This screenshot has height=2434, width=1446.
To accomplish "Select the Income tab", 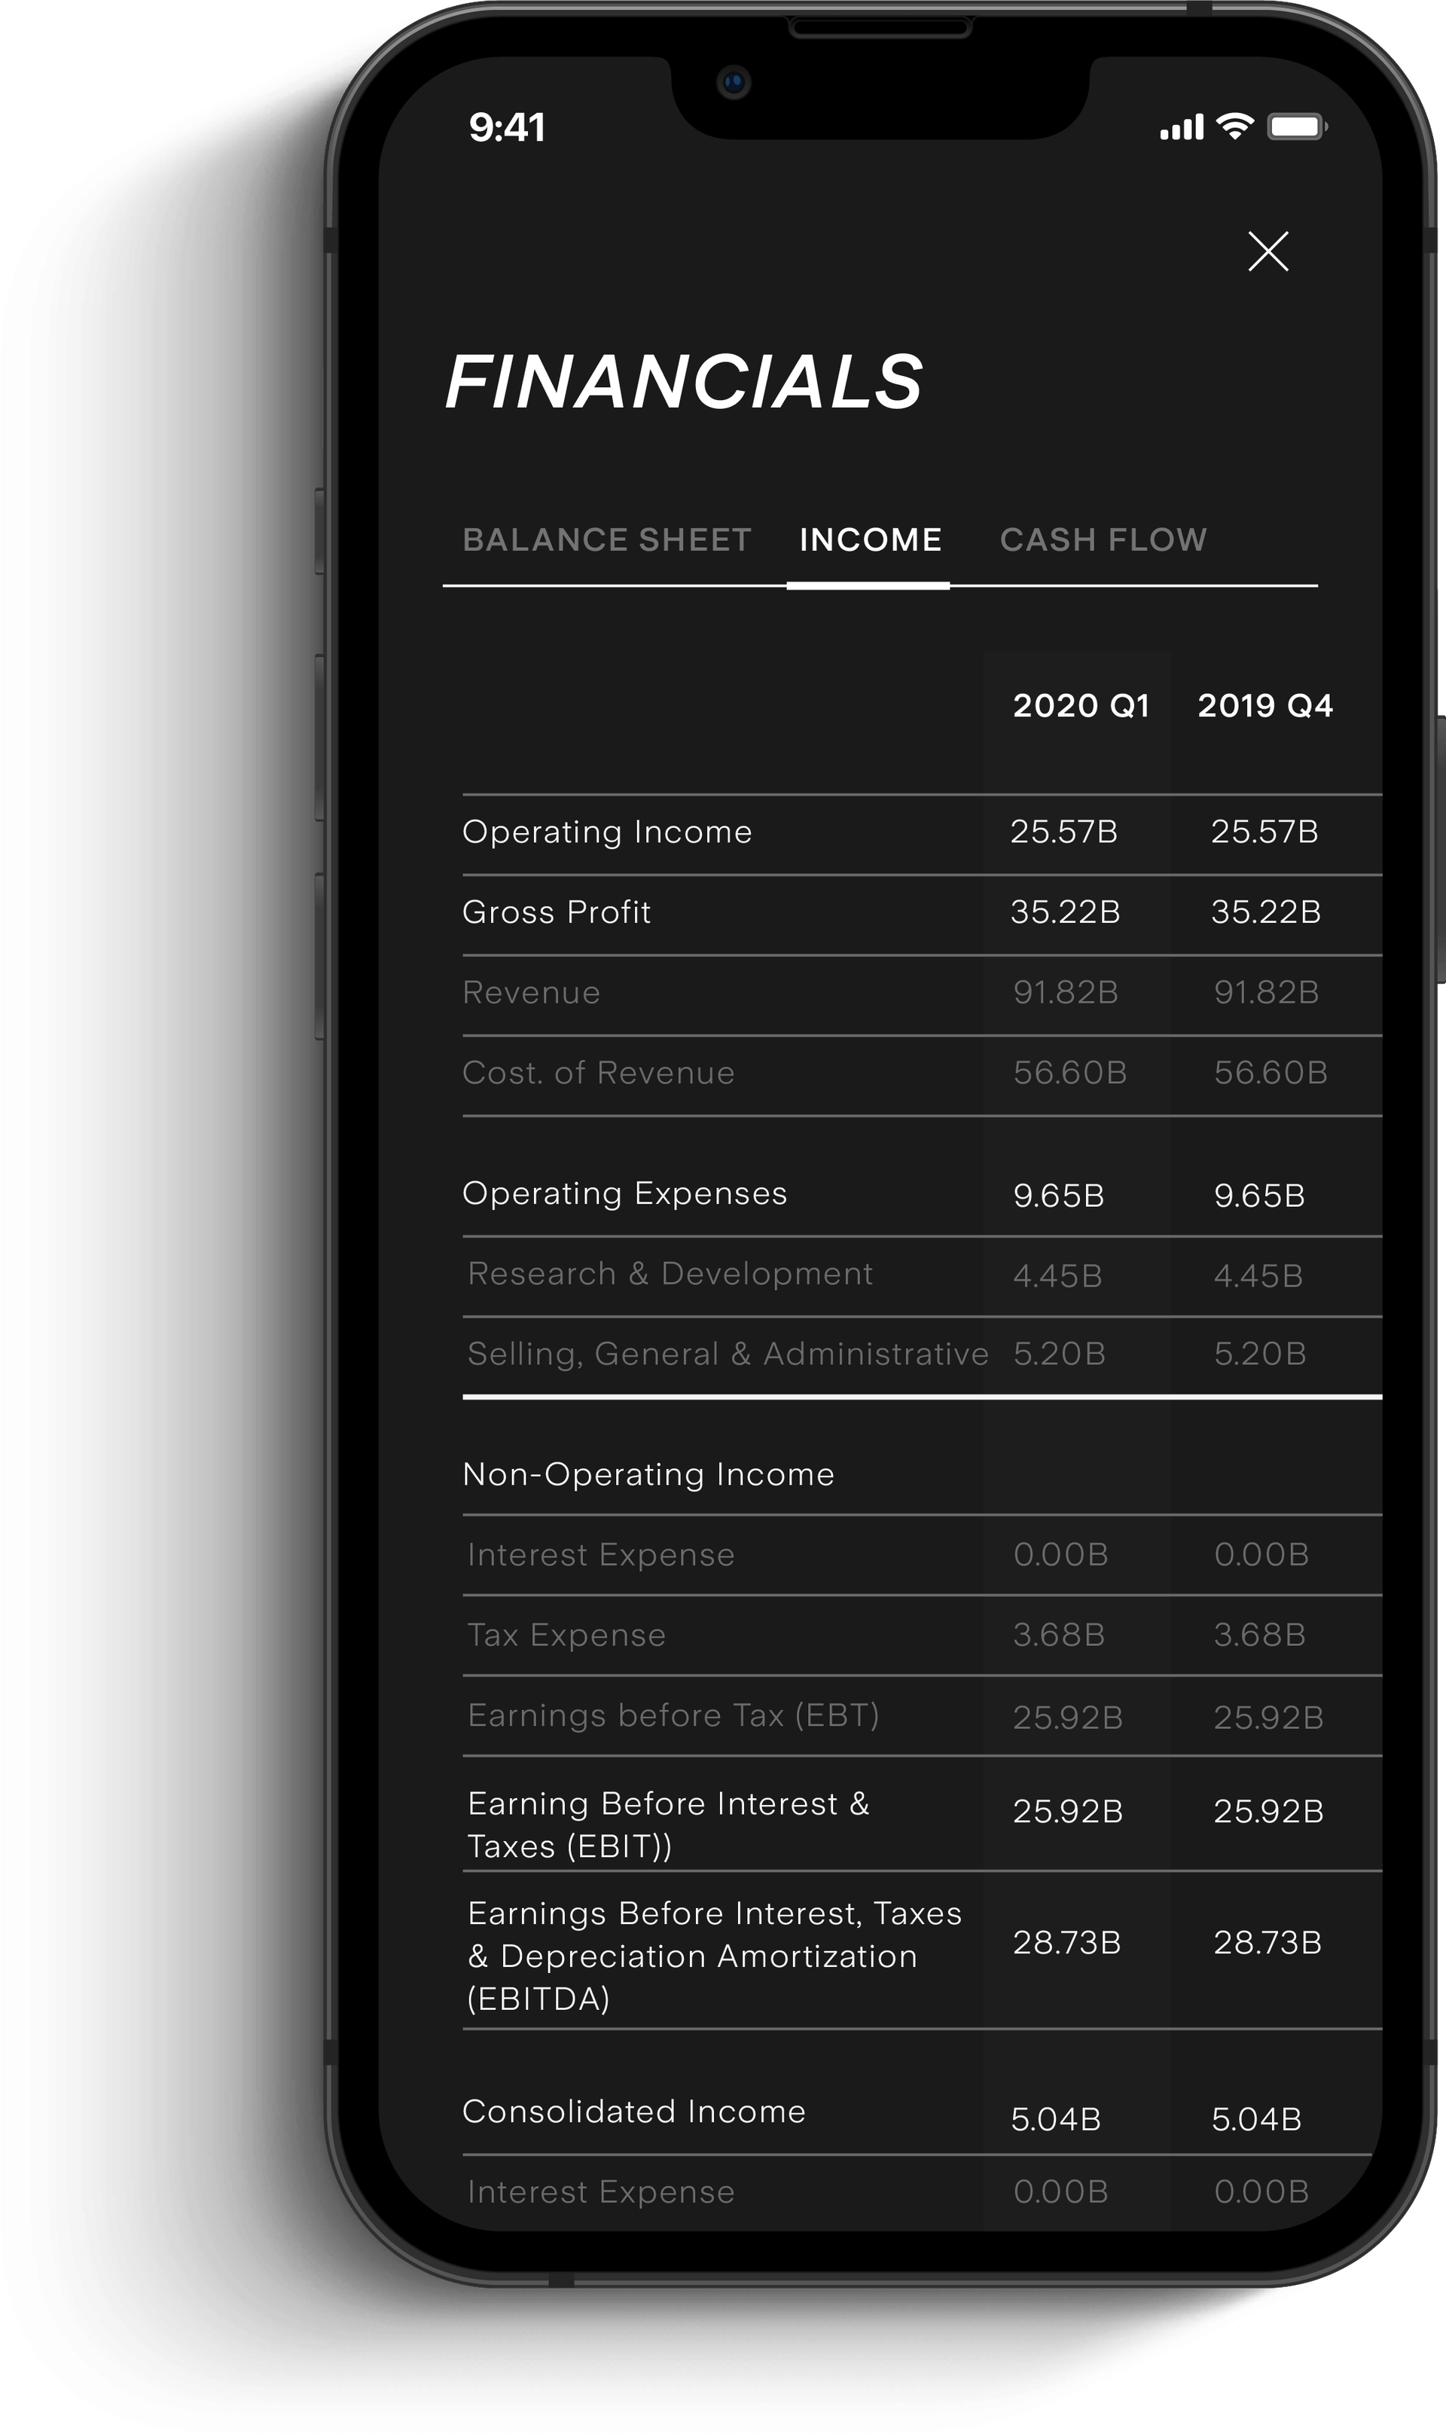I will coord(869,540).
